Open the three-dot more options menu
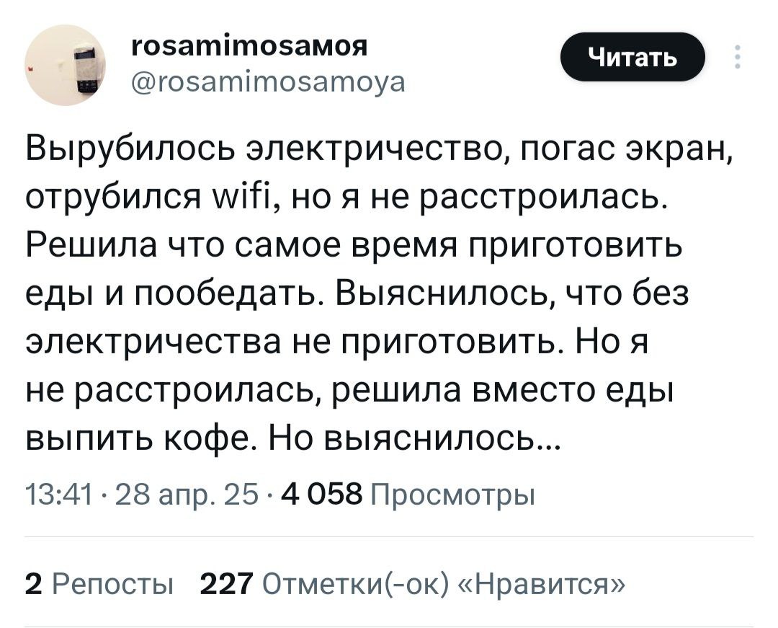 (738, 57)
